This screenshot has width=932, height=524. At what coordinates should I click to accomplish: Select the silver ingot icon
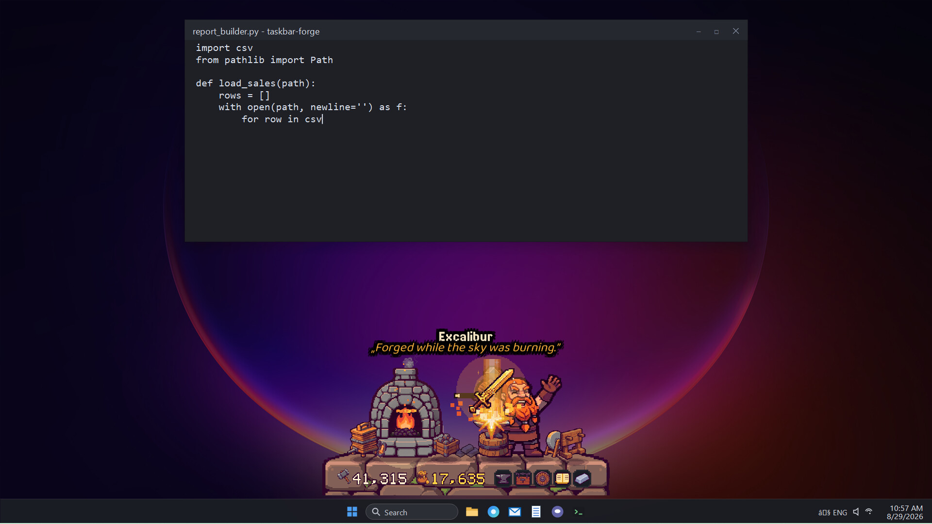582,479
